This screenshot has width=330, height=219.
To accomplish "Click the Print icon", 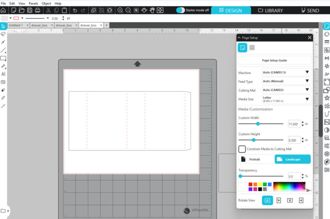I will [37, 10].
